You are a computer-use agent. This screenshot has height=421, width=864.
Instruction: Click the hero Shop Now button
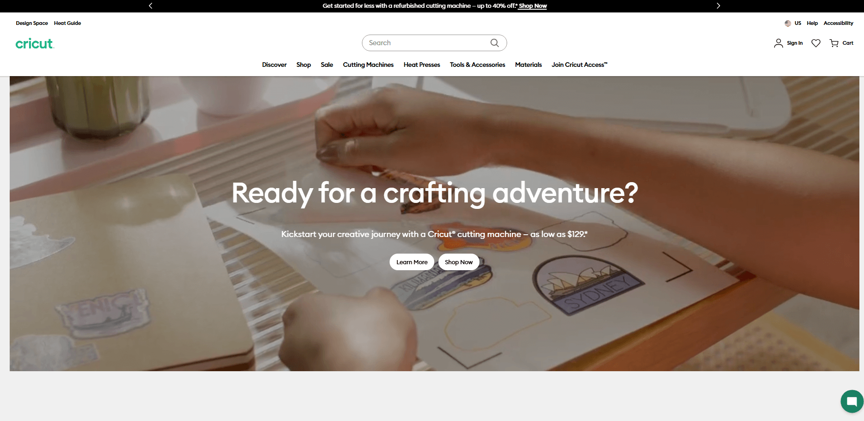tap(459, 262)
